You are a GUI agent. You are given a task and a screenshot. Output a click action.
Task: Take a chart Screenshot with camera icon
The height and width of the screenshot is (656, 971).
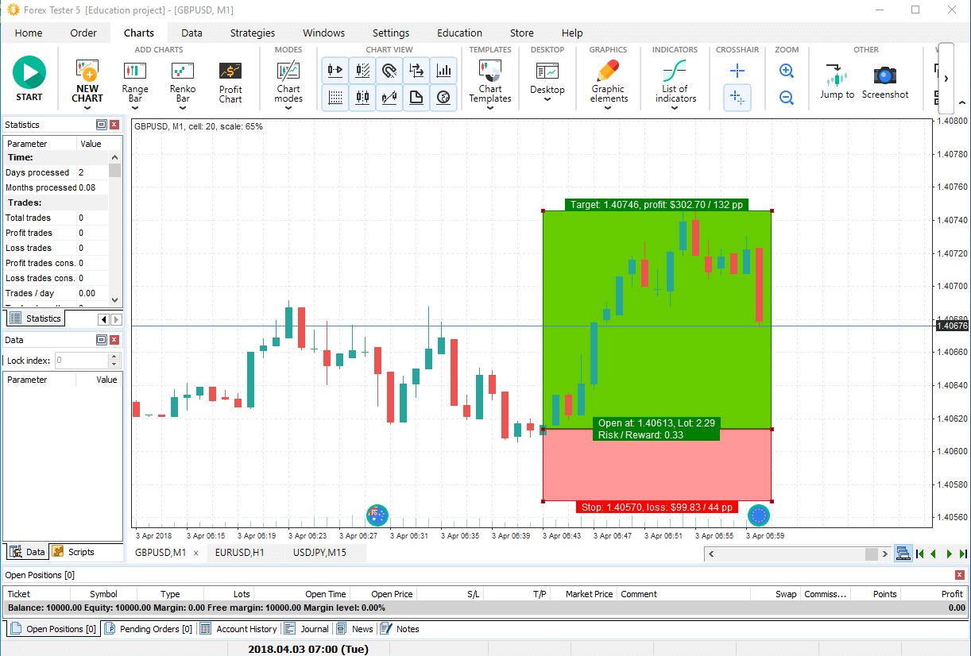885,82
